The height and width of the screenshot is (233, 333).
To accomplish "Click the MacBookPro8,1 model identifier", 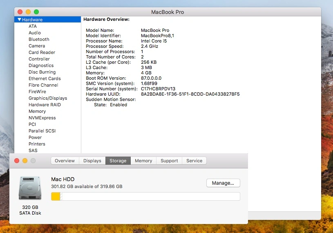I will (157, 36).
